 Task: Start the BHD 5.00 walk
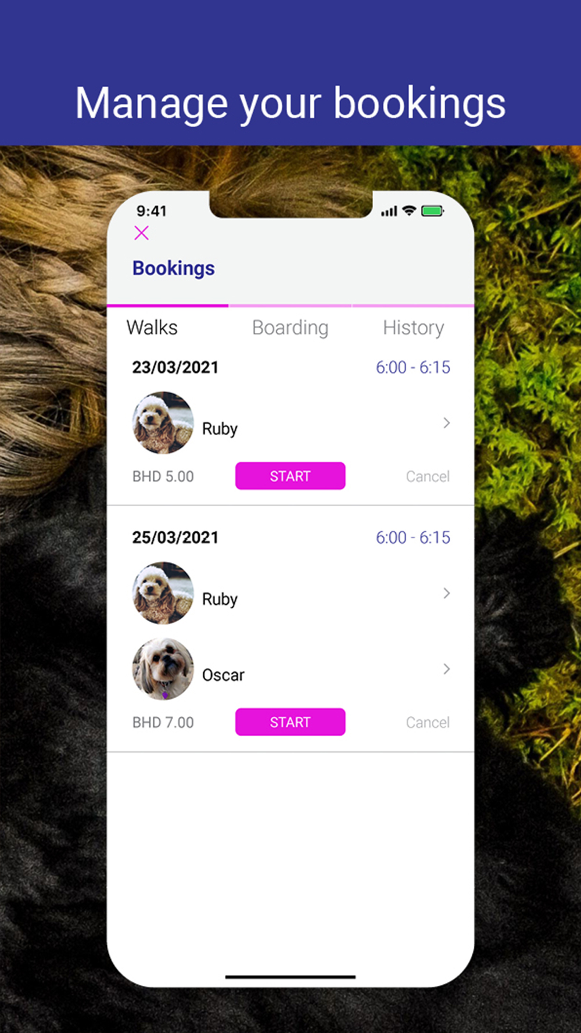click(x=290, y=476)
